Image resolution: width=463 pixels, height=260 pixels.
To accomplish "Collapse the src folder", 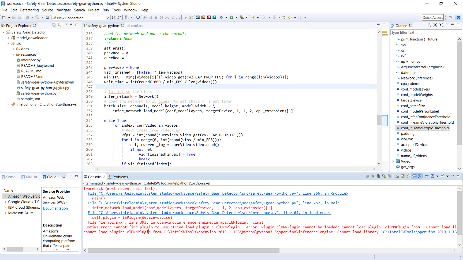I will pyautogui.click(x=8, y=43).
